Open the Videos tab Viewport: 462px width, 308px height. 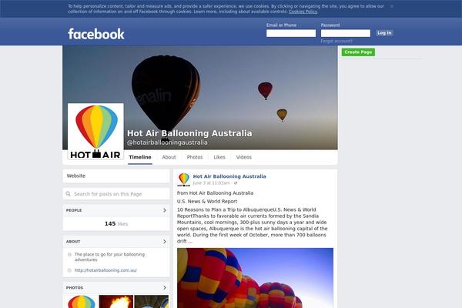(243, 157)
